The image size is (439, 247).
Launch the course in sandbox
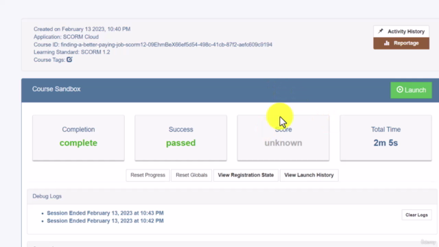click(411, 90)
